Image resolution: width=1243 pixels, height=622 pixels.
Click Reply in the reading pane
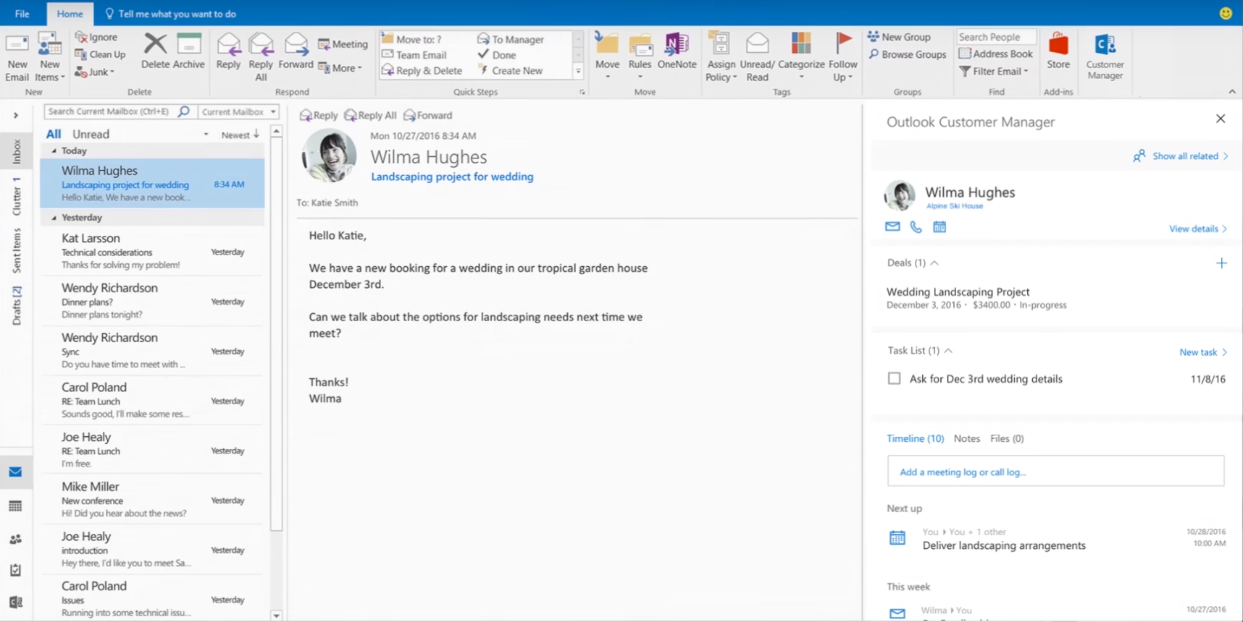(x=319, y=115)
